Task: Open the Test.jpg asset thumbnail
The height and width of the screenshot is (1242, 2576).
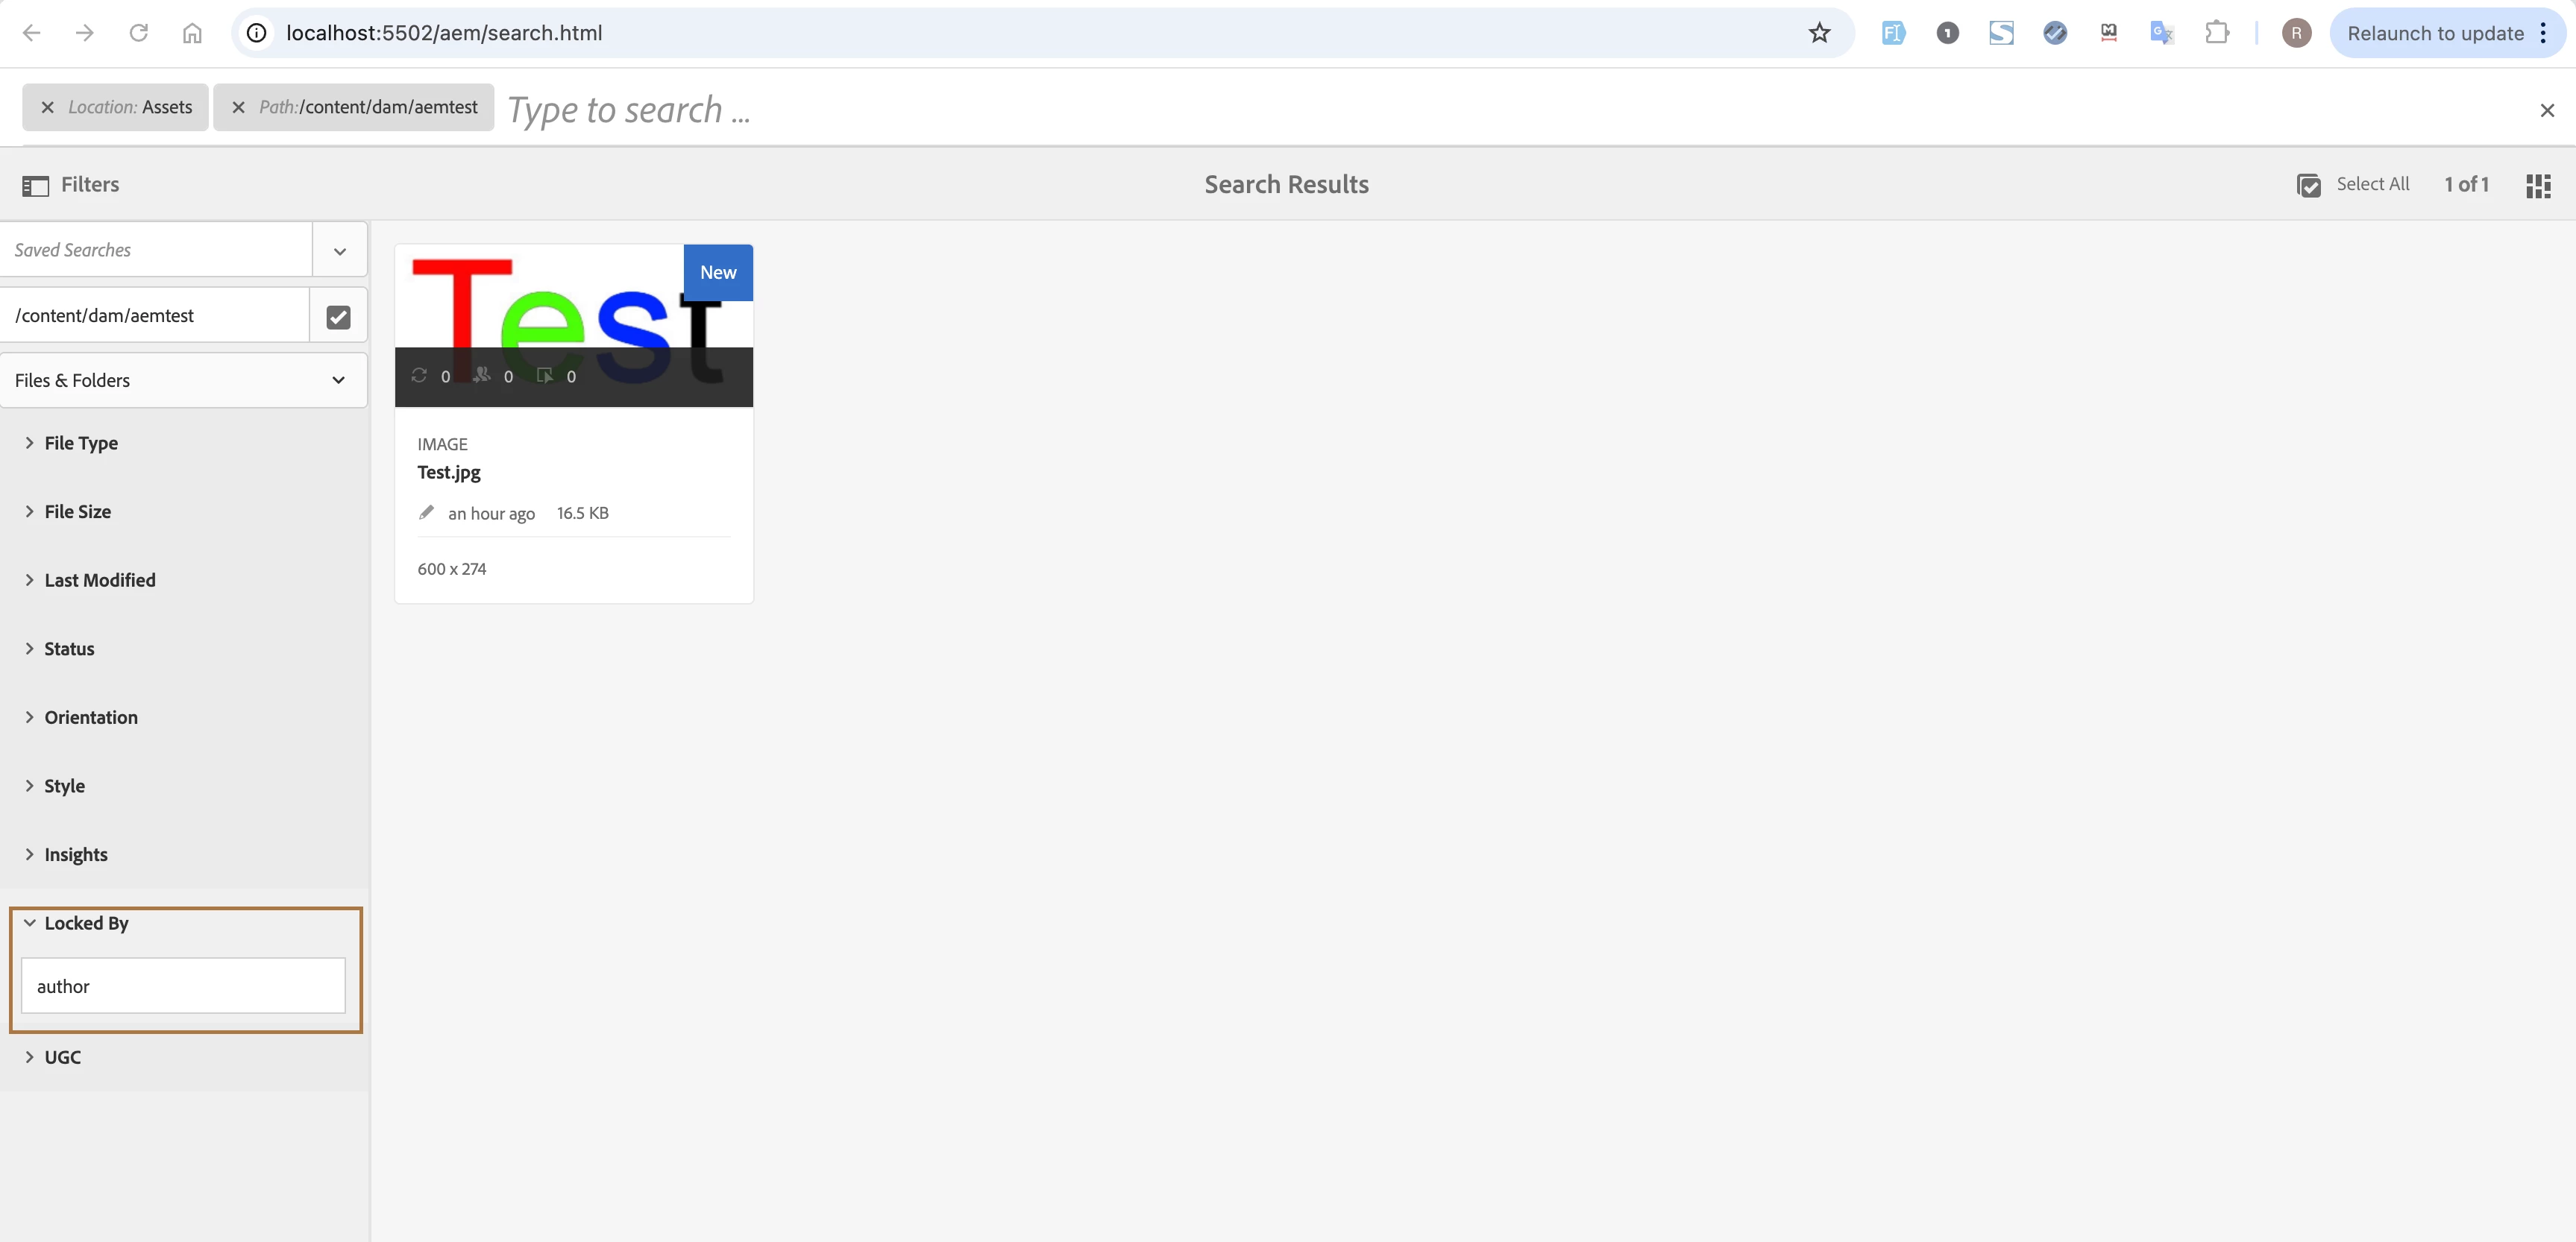Action: (573, 325)
